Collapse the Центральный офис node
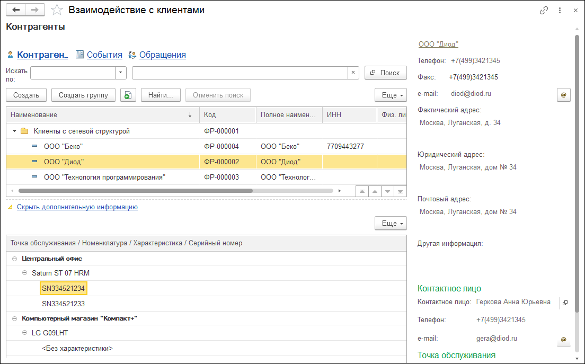 coord(14,259)
